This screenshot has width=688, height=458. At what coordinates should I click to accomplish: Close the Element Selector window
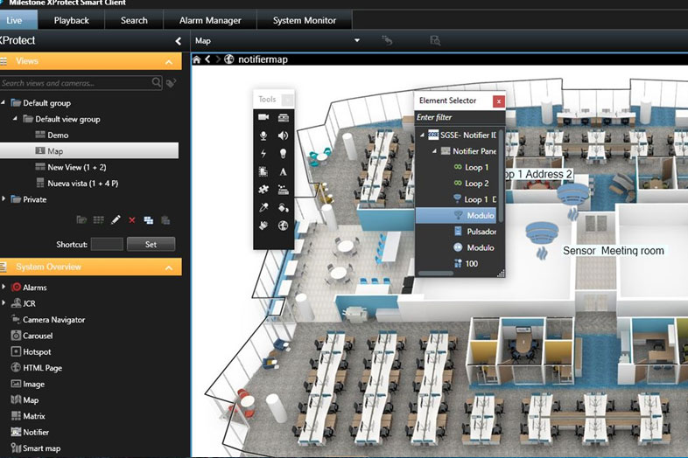click(498, 101)
